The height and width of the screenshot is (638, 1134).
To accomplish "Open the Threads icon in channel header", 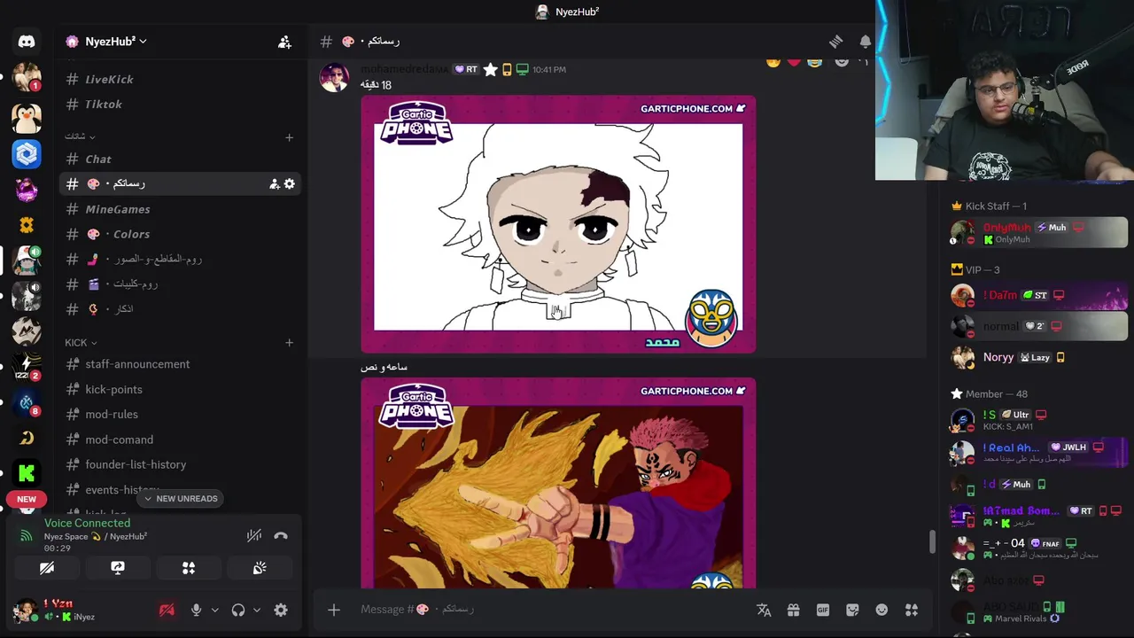I will [x=835, y=42].
